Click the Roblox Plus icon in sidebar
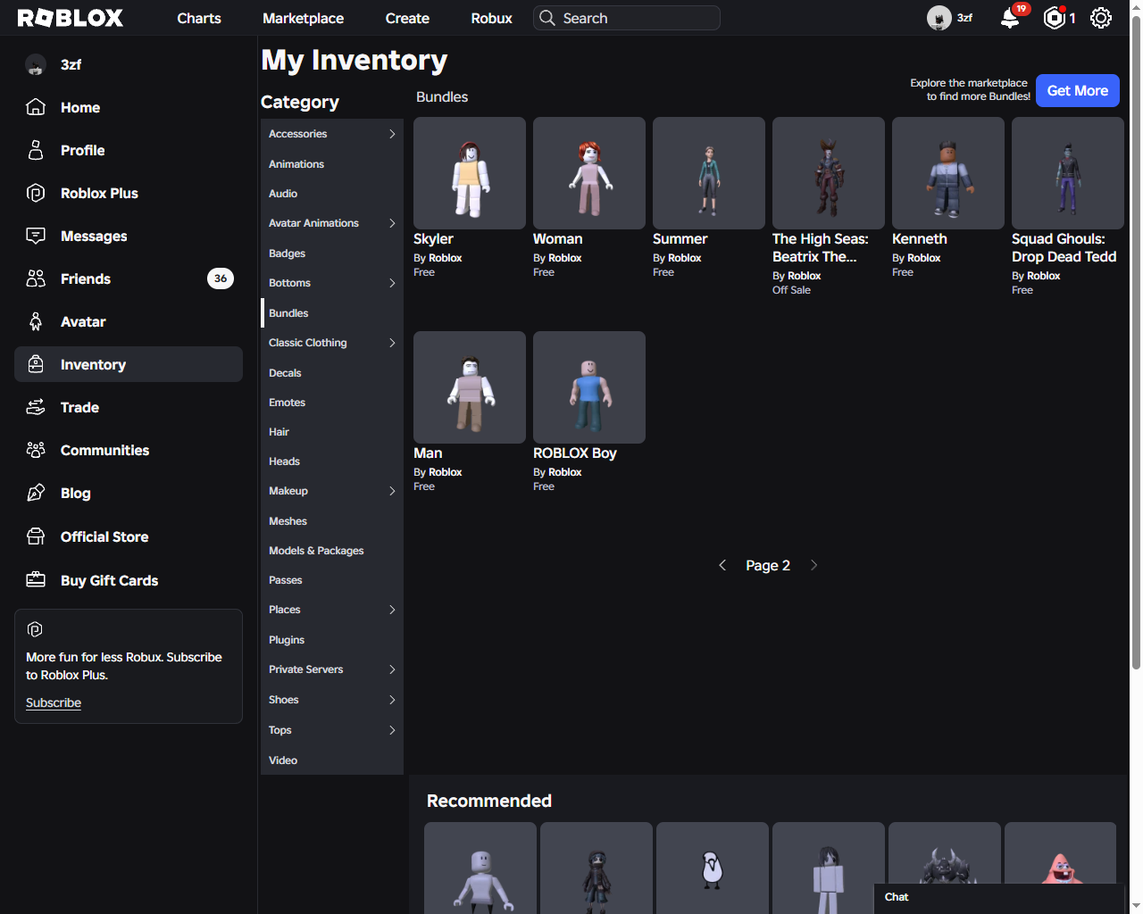This screenshot has width=1143, height=914. tap(36, 193)
